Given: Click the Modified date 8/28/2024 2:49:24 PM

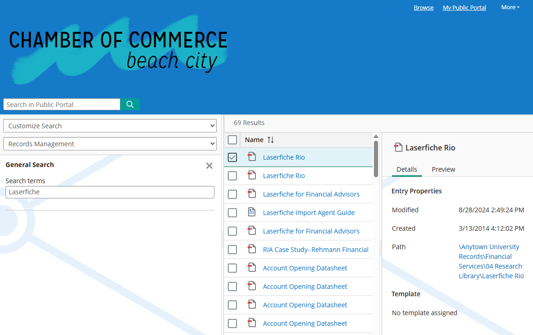Looking at the screenshot, I should point(491,210).
